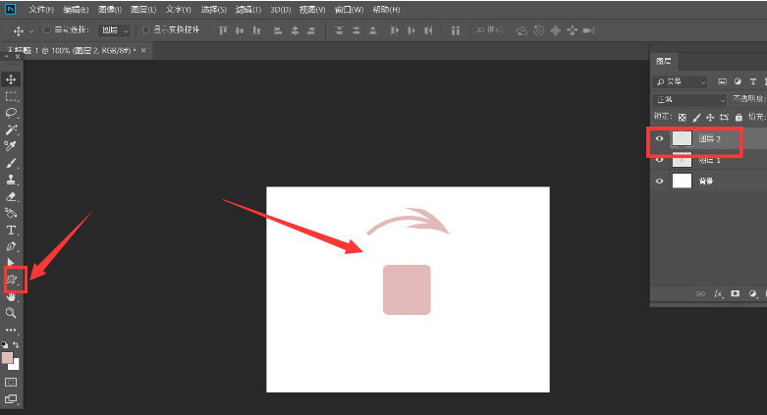This screenshot has width=767, height=415.
Task: Toggle lock all padlock icon
Action: pos(739,118)
